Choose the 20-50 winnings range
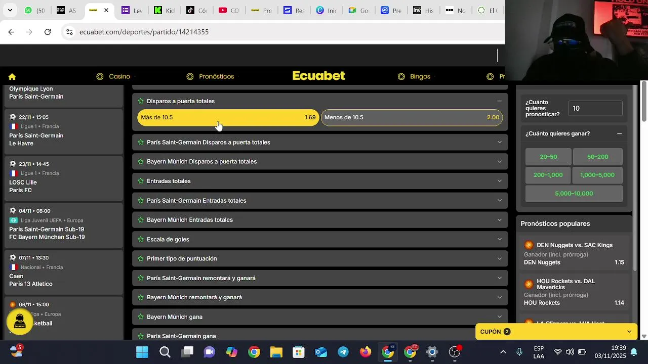This screenshot has height=364, width=648. [x=548, y=157]
